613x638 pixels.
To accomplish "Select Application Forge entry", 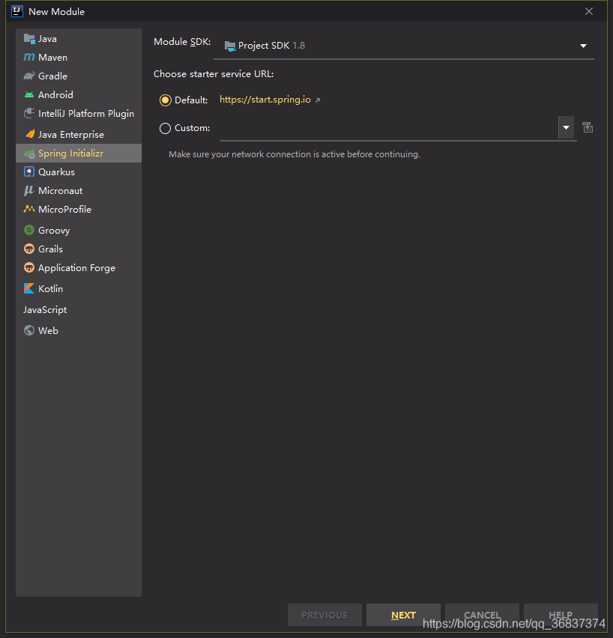I will 79,267.
